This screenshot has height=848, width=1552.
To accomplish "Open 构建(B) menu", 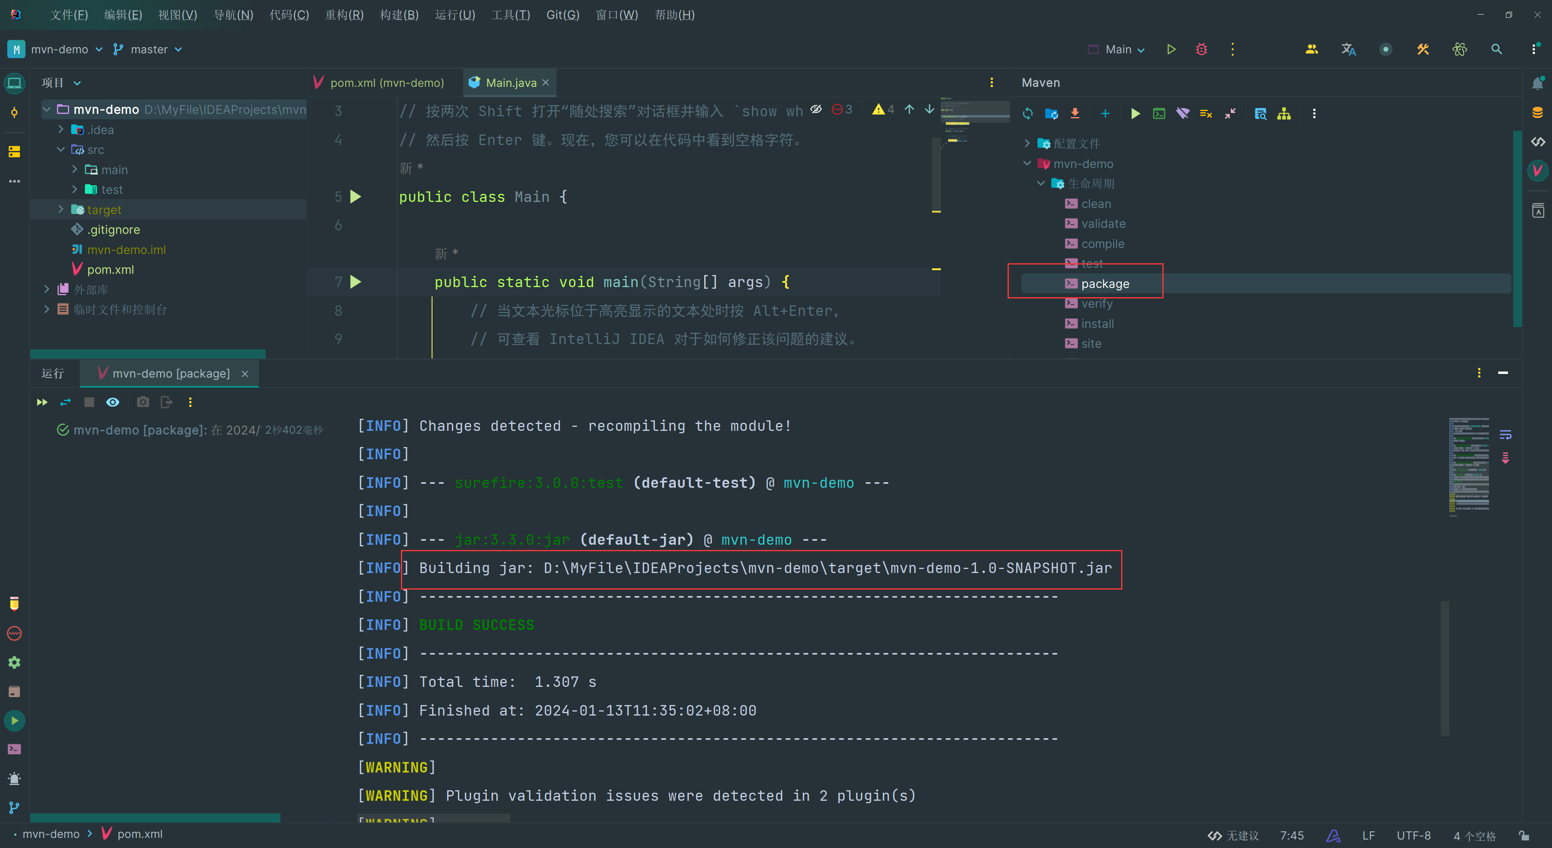I will pyautogui.click(x=399, y=15).
